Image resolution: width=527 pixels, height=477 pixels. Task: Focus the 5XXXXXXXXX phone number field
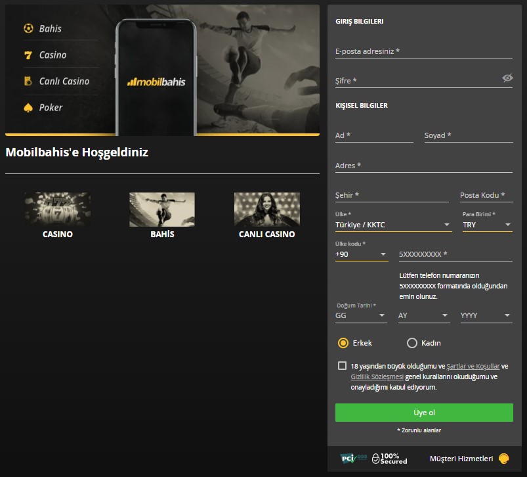(455, 254)
